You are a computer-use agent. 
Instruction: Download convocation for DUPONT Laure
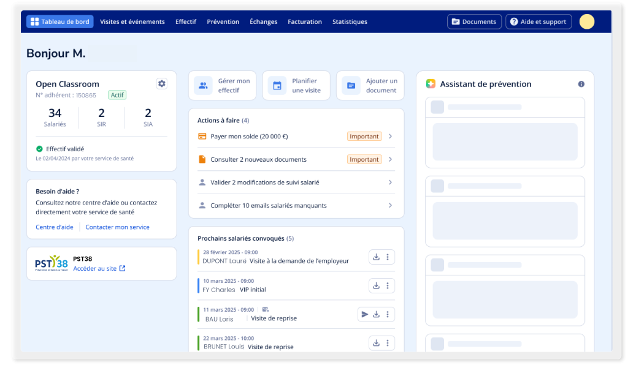point(377,257)
